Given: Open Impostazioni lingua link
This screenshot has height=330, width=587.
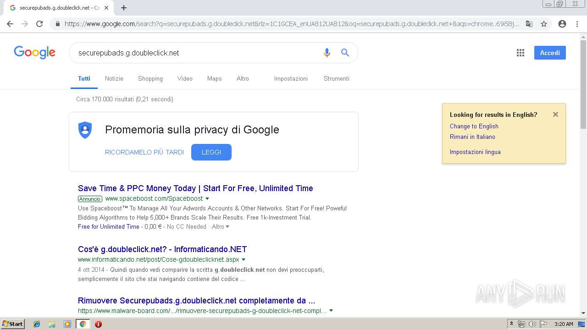Looking at the screenshot, I should point(475,152).
